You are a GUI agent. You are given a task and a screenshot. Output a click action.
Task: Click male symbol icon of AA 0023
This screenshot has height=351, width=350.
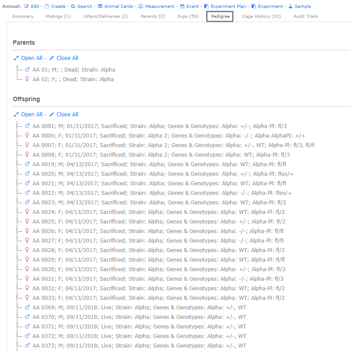[27, 202]
